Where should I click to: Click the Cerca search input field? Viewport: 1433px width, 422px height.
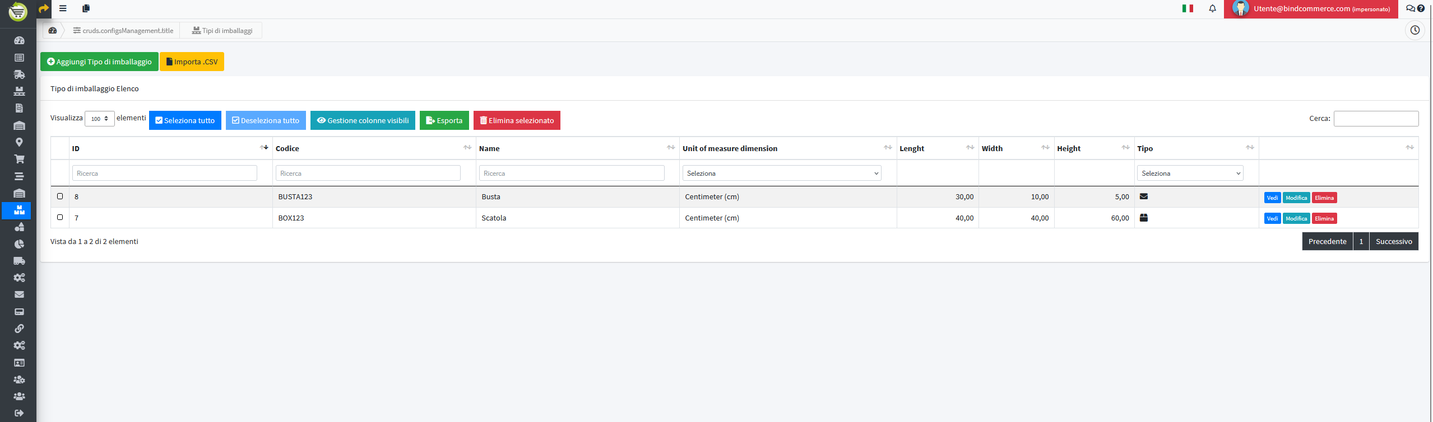(x=1375, y=119)
